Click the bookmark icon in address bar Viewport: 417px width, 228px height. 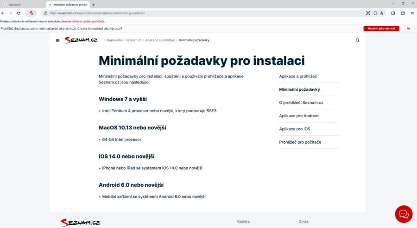coord(375,13)
